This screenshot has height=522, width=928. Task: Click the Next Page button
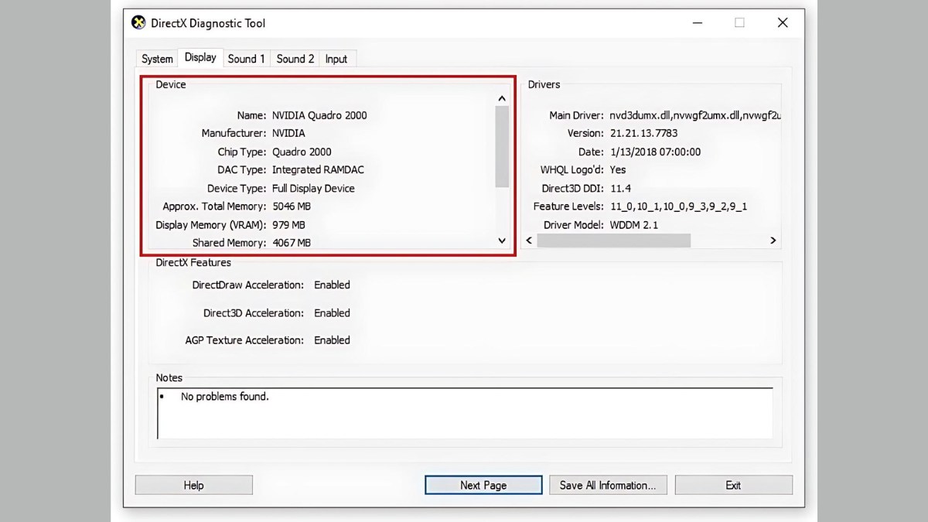pyautogui.click(x=483, y=485)
